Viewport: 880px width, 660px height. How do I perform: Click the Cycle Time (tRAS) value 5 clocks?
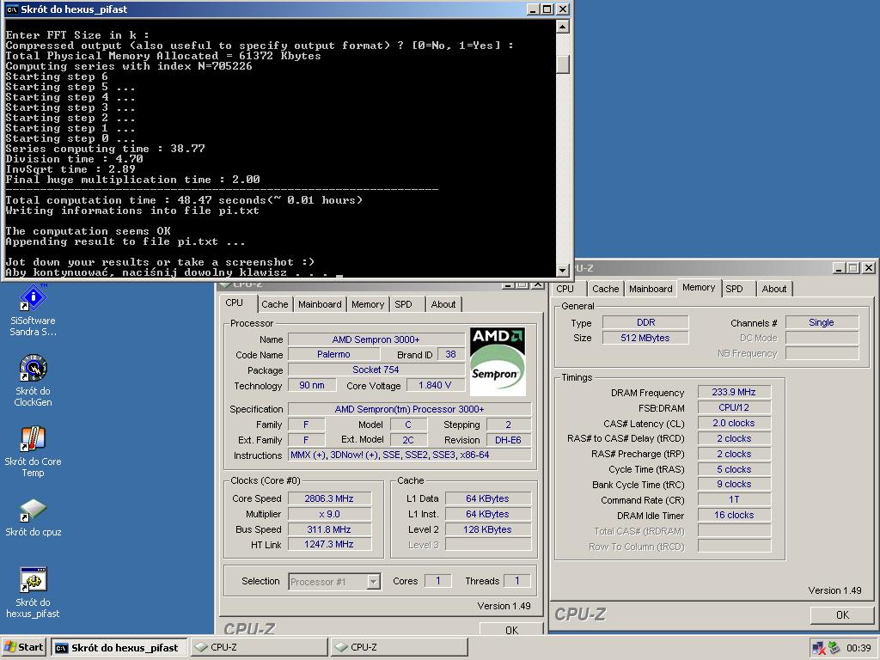(734, 469)
